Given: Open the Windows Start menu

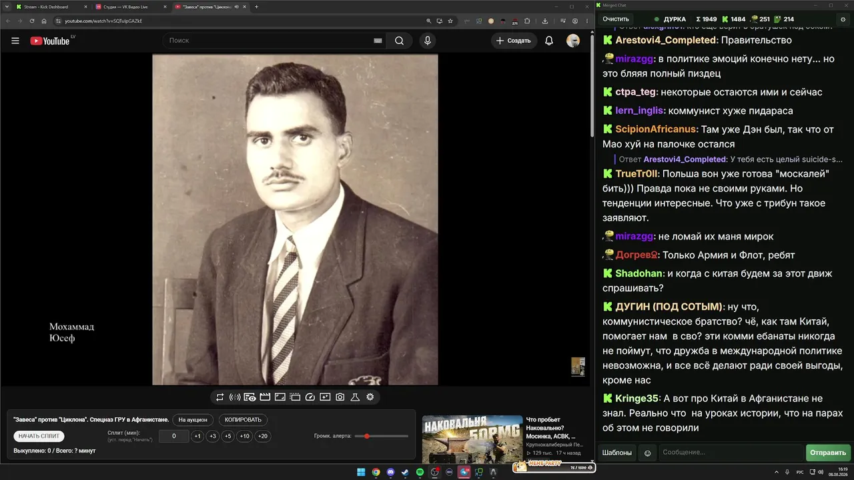Looking at the screenshot, I should coord(361,472).
